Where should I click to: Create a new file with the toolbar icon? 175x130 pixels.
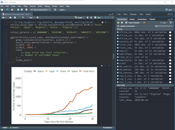2,10
